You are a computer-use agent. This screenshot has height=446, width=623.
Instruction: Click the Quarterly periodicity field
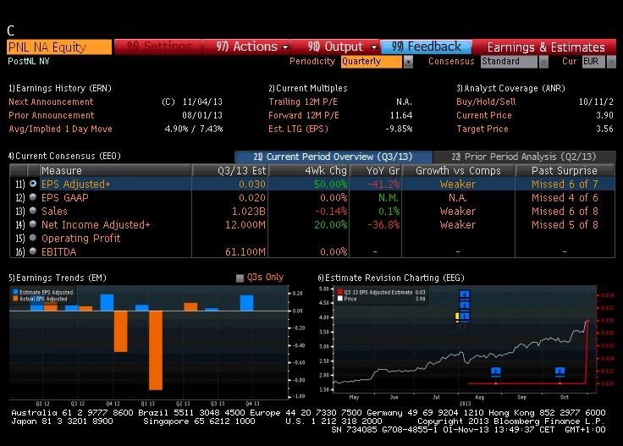[372, 62]
